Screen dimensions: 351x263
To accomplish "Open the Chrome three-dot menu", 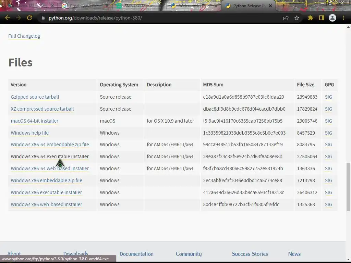I will point(343,18).
